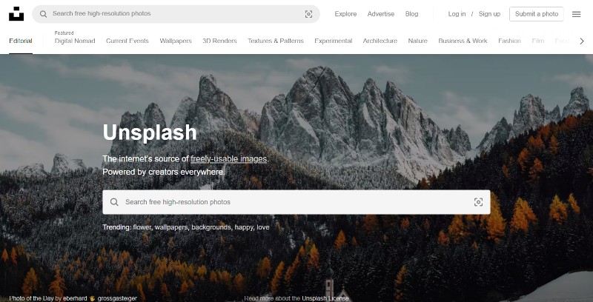
Task: Focus the hero search photos field
Action: tap(296, 202)
